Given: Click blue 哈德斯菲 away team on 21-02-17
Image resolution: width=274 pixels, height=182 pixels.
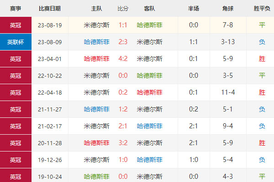Looking at the screenshot, I should 150,126.
